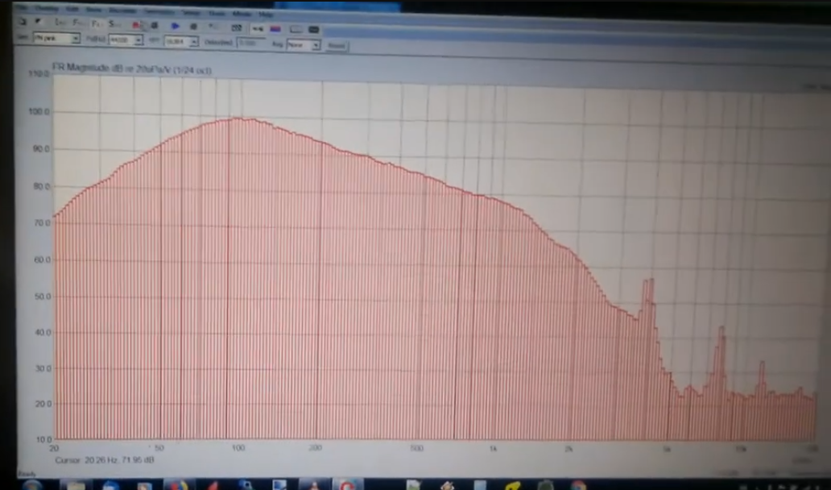Click the dark rectangle toolbar icon
This screenshot has height=490, width=831.
click(x=313, y=30)
